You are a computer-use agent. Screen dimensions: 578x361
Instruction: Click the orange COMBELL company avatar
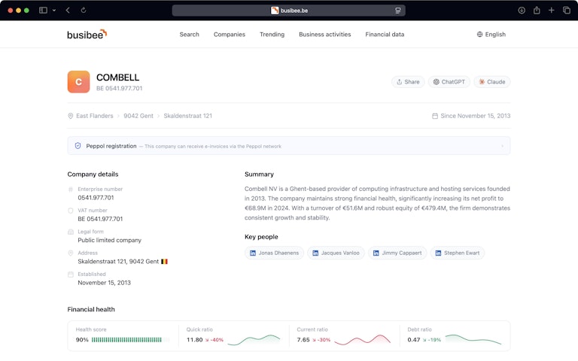point(78,82)
